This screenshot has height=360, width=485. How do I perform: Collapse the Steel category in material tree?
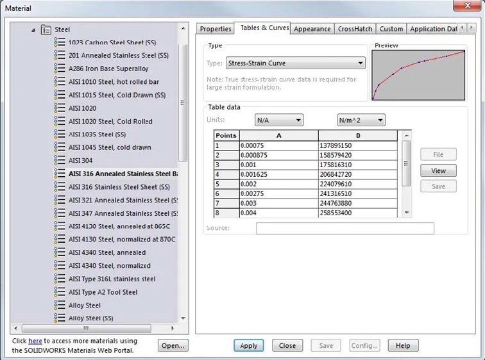pos(33,30)
